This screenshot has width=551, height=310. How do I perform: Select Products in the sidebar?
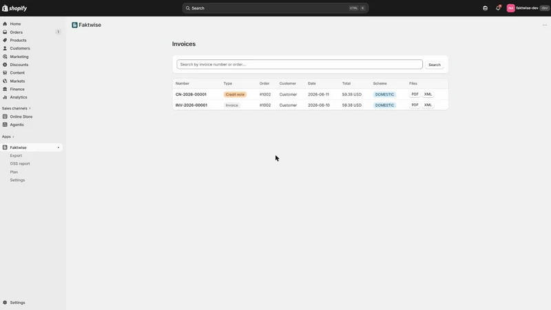point(18,40)
